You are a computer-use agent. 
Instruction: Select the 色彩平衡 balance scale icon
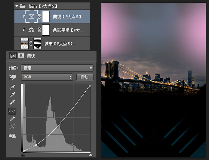31,30
